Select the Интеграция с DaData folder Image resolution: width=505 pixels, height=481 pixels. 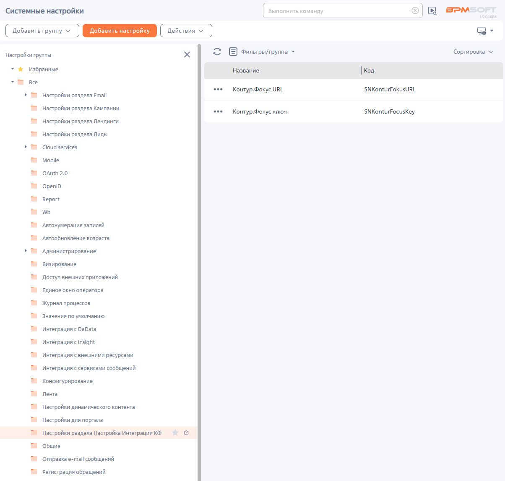pos(69,329)
